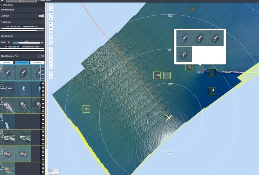The height and width of the screenshot is (175, 259).
Task: Click locate target icon on 04F boat row
Action: (x=43, y=120)
